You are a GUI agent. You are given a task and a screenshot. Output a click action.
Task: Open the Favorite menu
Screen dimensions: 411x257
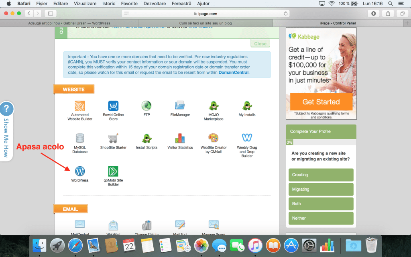pos(129,3)
